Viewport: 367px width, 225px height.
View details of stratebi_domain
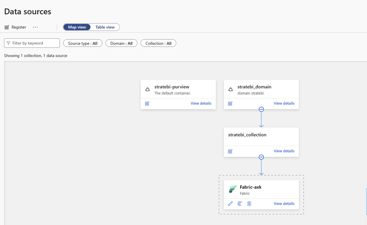coord(284,103)
